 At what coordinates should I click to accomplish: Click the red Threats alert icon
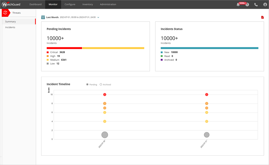pyautogui.click(x=5, y=13)
